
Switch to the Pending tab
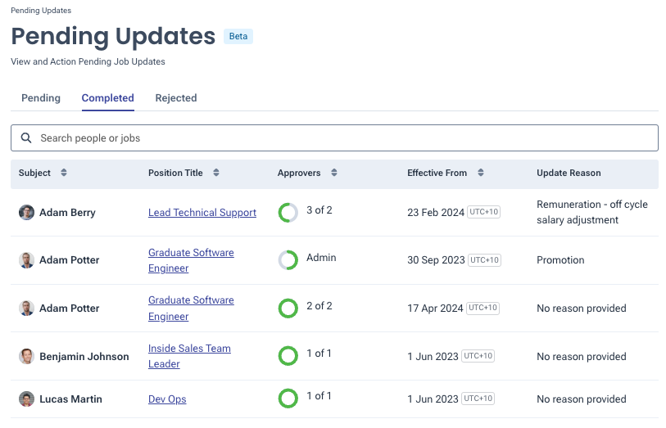click(41, 98)
